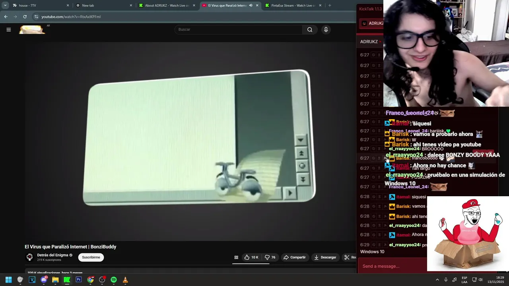Click the Descargar download button
Screen dimensions: 509x286
[325, 257]
